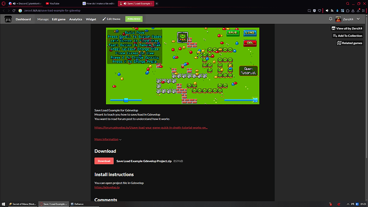Viewport: 368px width, 207px height.
Task: Open the Widget page
Action: pyautogui.click(x=91, y=19)
